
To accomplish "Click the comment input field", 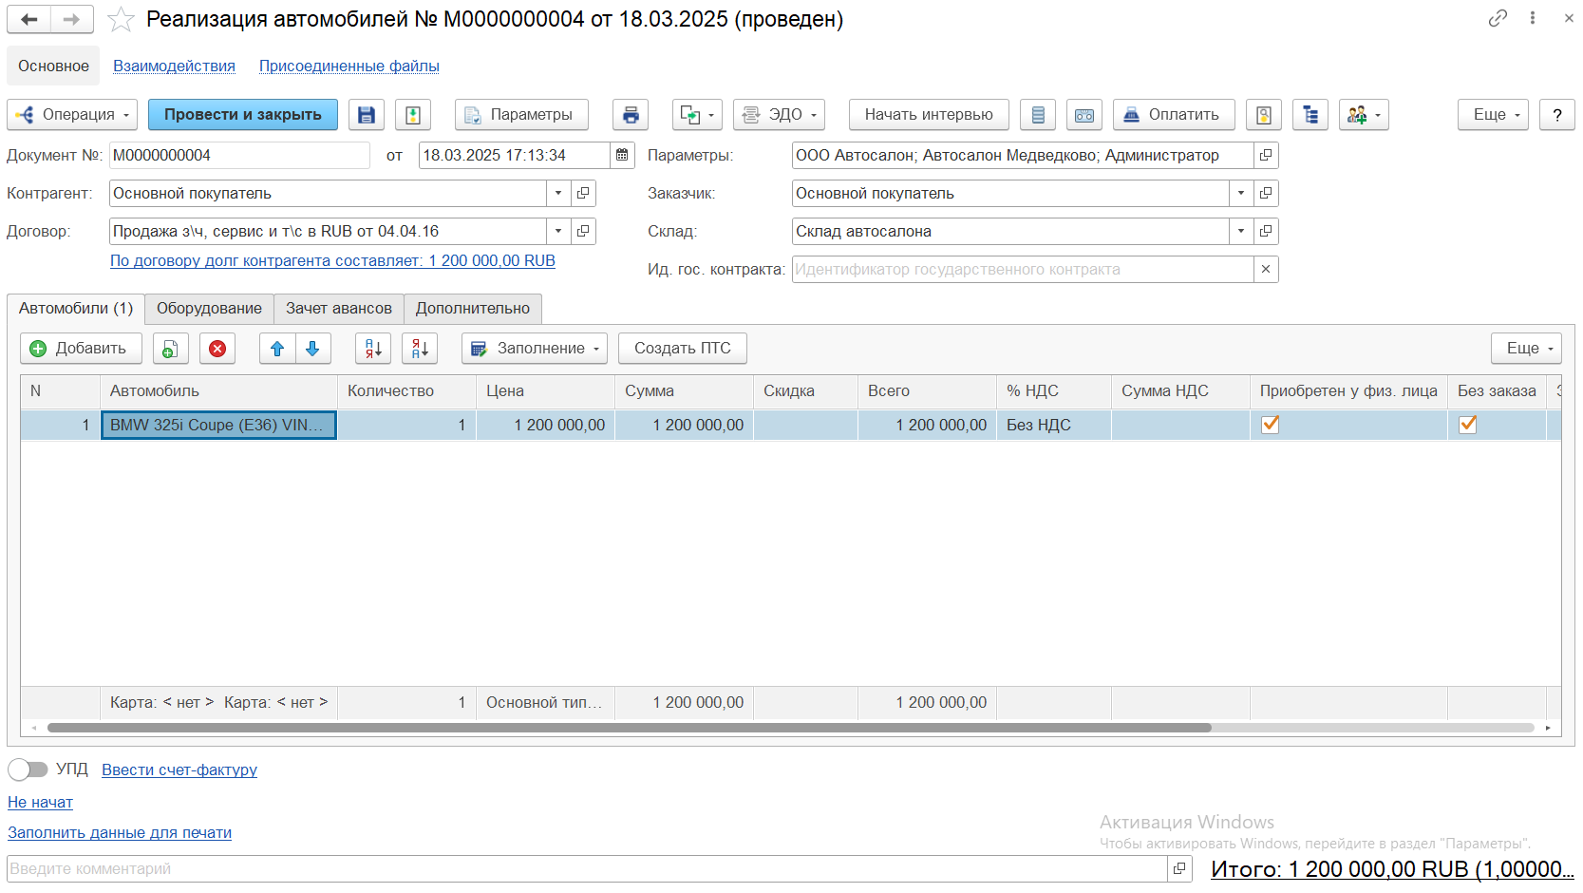I will click(587, 868).
